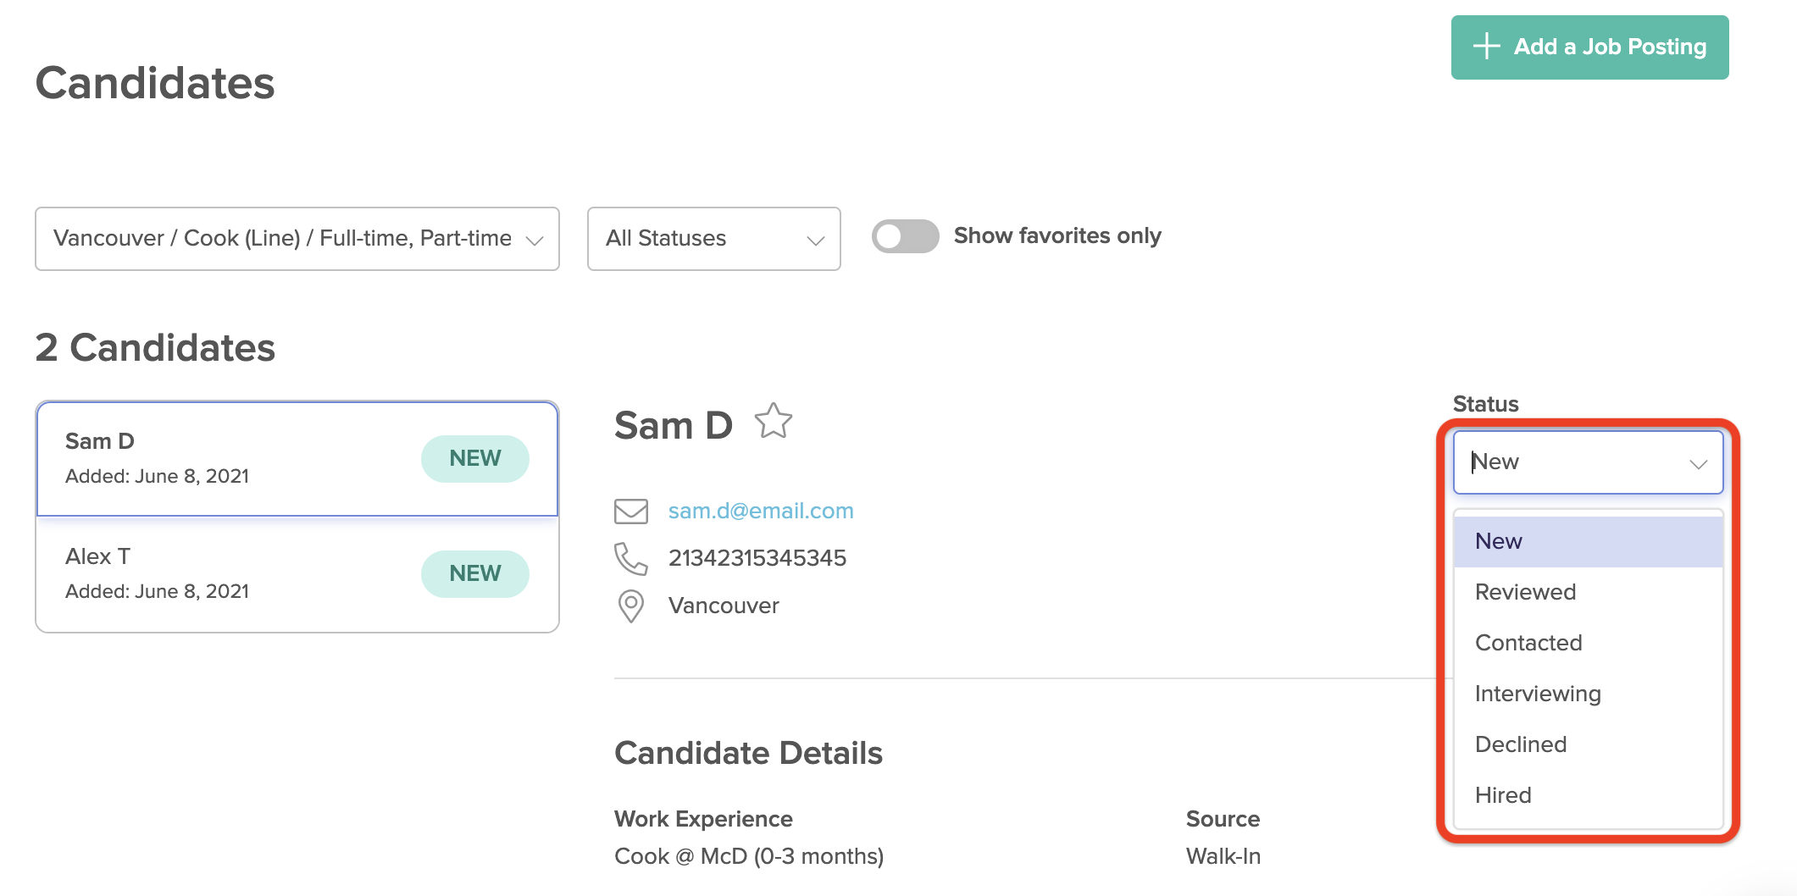Click the plus icon on Add a Job Posting
The image size is (1797, 896).
pyautogui.click(x=1487, y=47)
